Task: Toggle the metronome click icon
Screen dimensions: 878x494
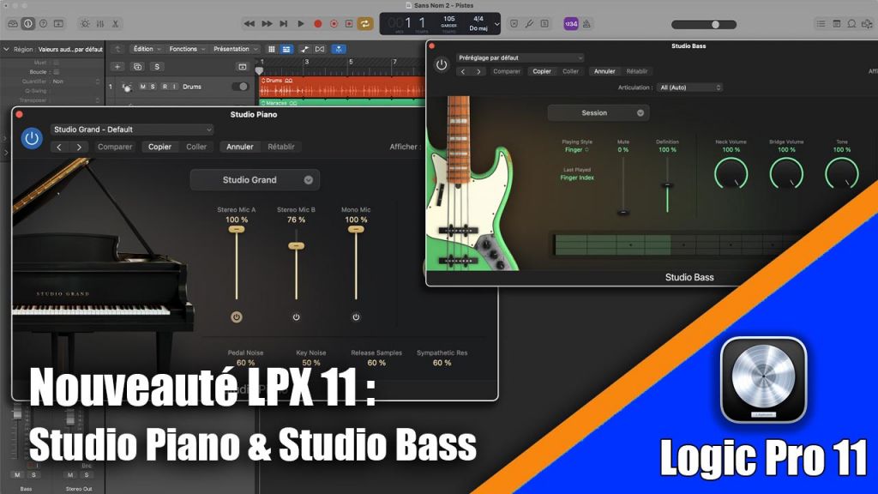Action: point(586,23)
